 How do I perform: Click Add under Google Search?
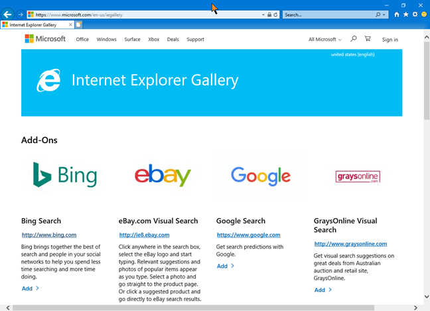[x=225, y=266]
